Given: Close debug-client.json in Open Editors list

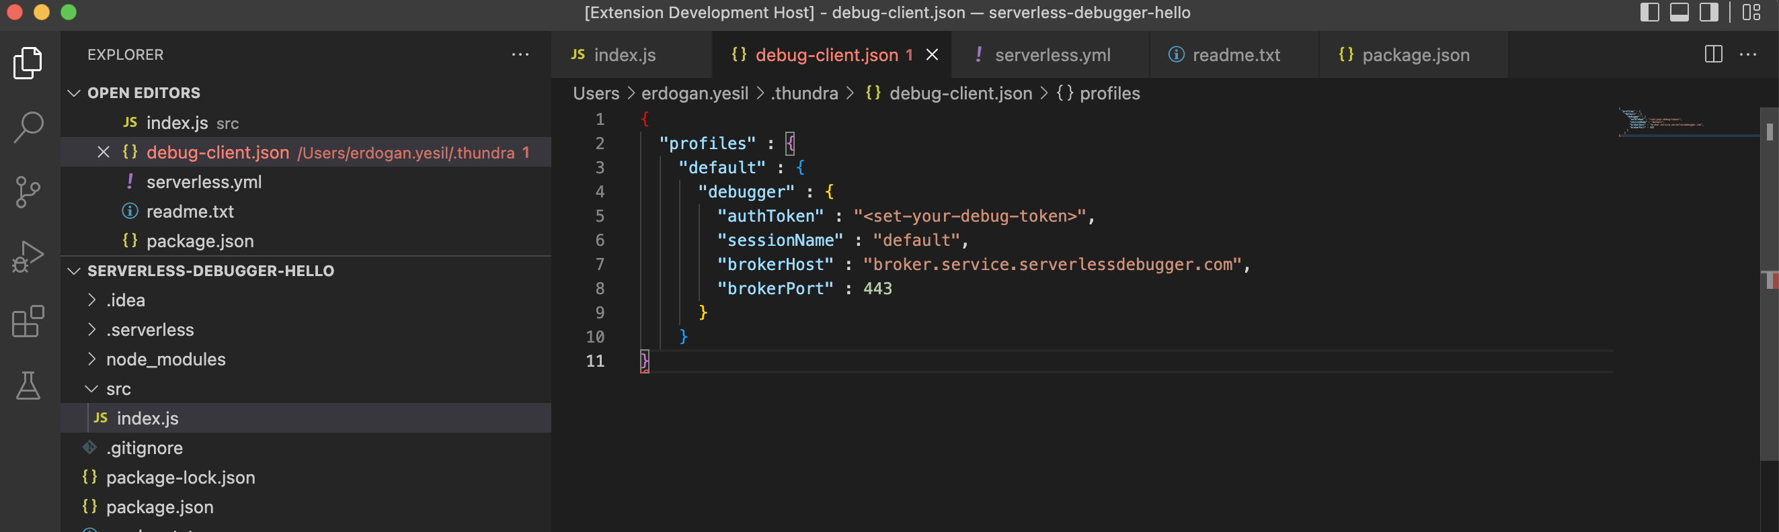Looking at the screenshot, I should pyautogui.click(x=104, y=152).
